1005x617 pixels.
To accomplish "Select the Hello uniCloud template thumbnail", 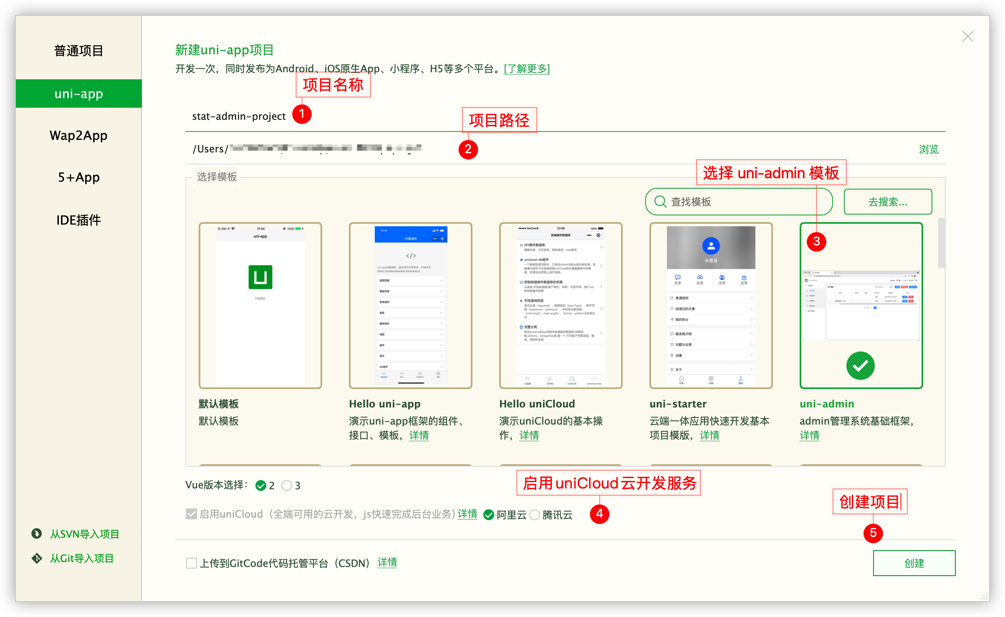I will click(x=561, y=306).
